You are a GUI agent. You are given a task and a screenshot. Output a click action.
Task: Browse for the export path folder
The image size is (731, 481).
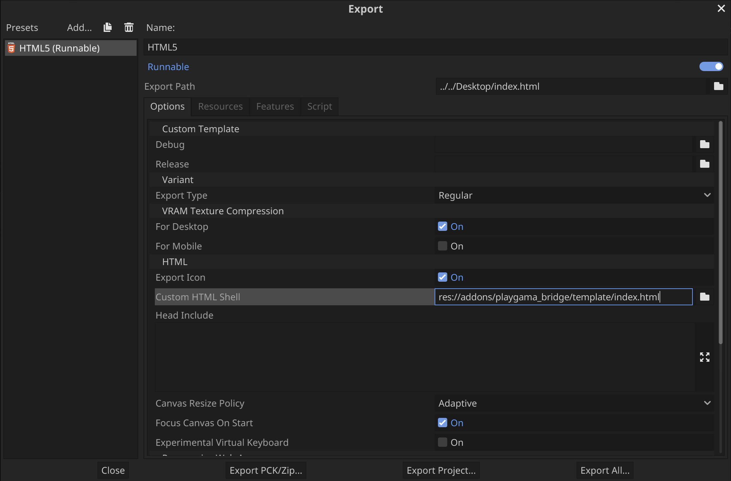718,86
